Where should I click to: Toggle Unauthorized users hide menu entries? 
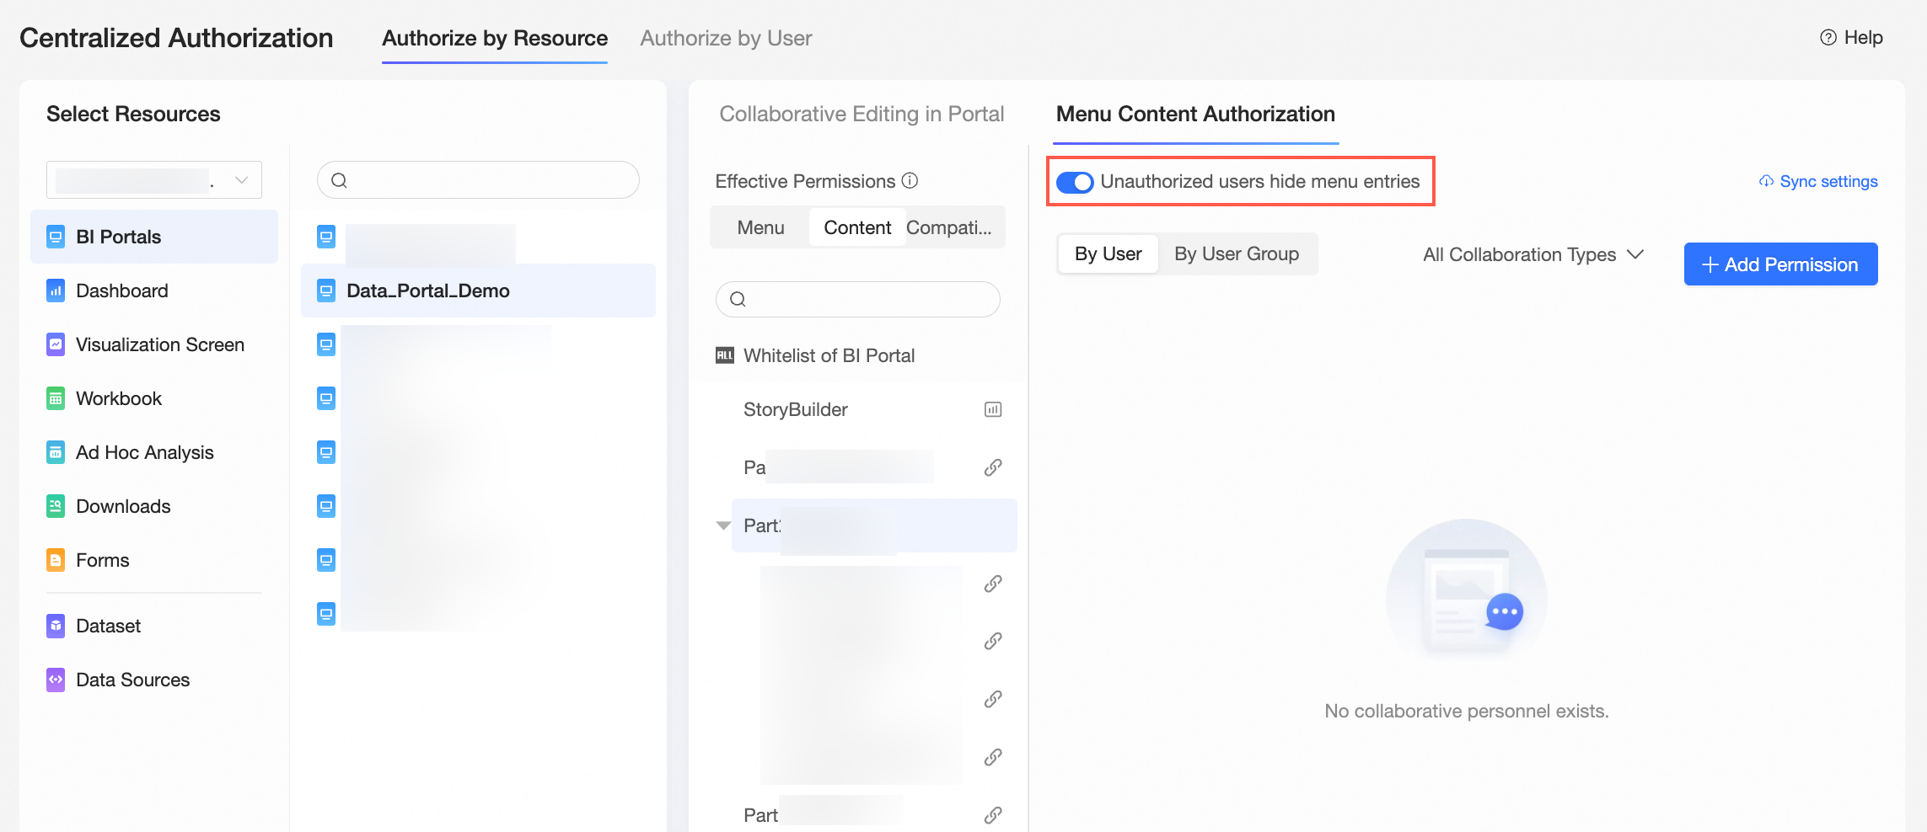click(1075, 182)
